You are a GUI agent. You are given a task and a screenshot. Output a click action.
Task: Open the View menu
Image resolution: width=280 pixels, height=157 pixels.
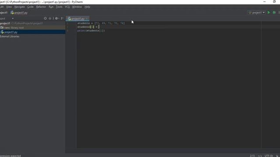coord(9,7)
